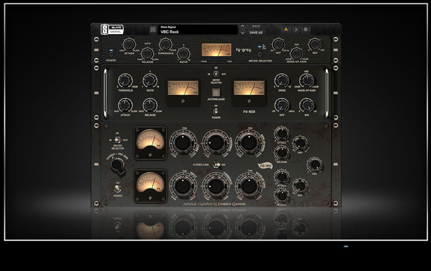
Task: Click the FG-RED THRESHOLD knob
Action: [x=125, y=81]
